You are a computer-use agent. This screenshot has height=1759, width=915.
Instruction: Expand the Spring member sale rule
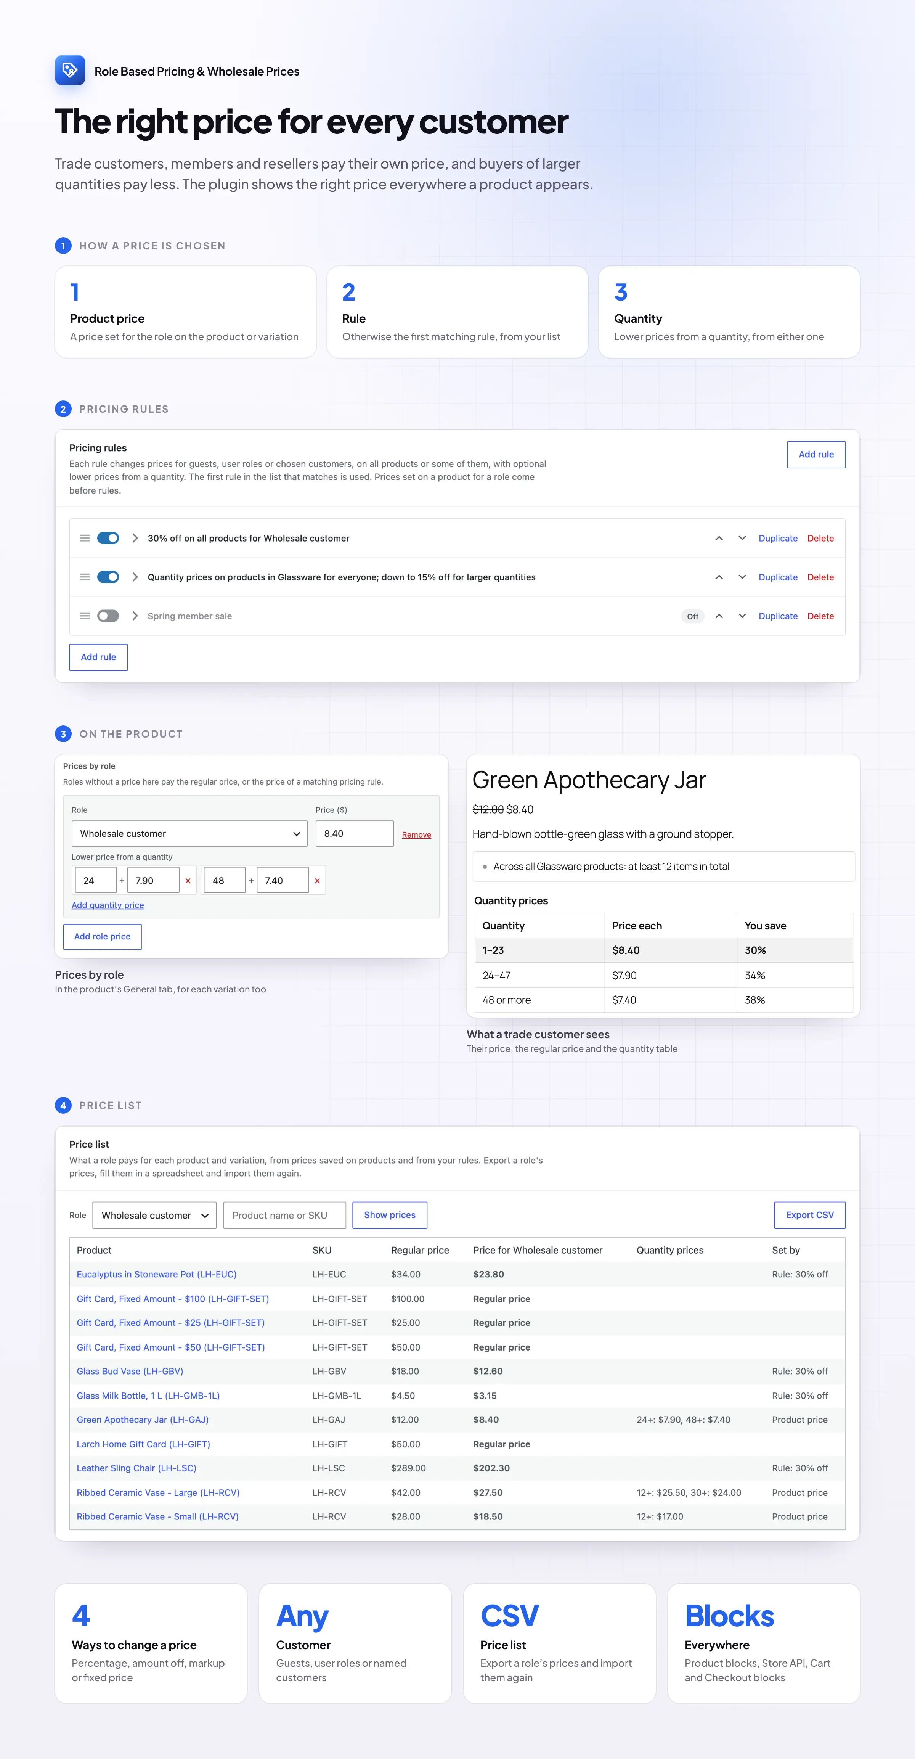click(135, 616)
